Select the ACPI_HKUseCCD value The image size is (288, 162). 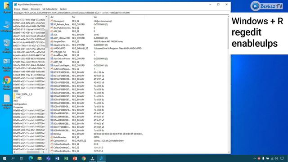pyautogui.click(x=62, y=38)
